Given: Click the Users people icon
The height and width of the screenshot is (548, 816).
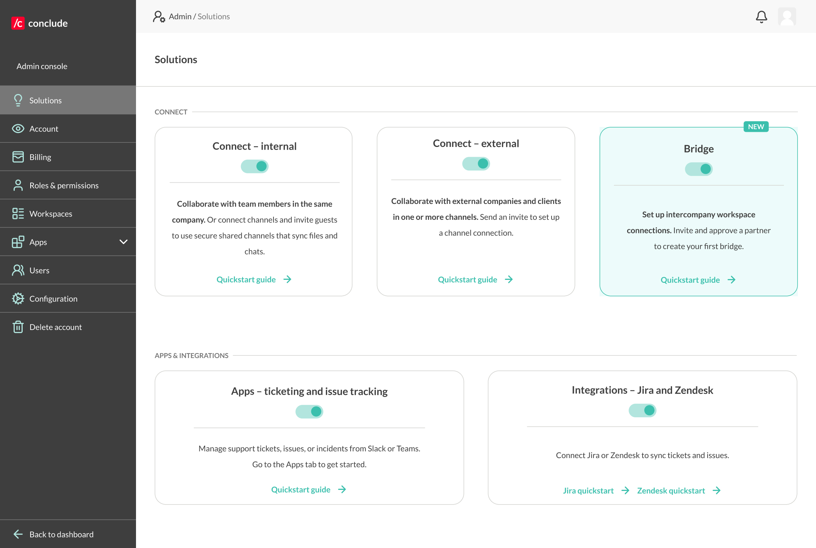Looking at the screenshot, I should [x=18, y=270].
